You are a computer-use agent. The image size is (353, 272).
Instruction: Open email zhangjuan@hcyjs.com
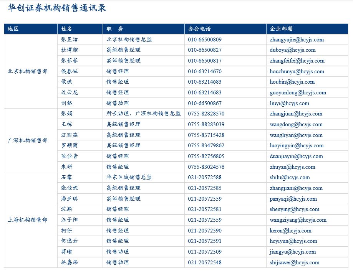[x=296, y=114]
